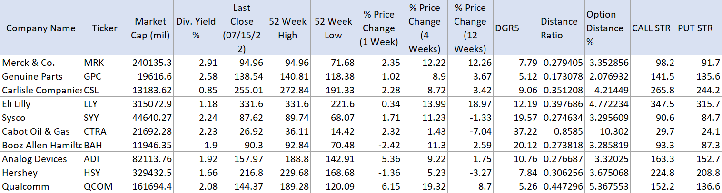The image size is (722, 193).
Task: Click Sysco's market cap value 44640.27
Action: [x=150, y=118]
